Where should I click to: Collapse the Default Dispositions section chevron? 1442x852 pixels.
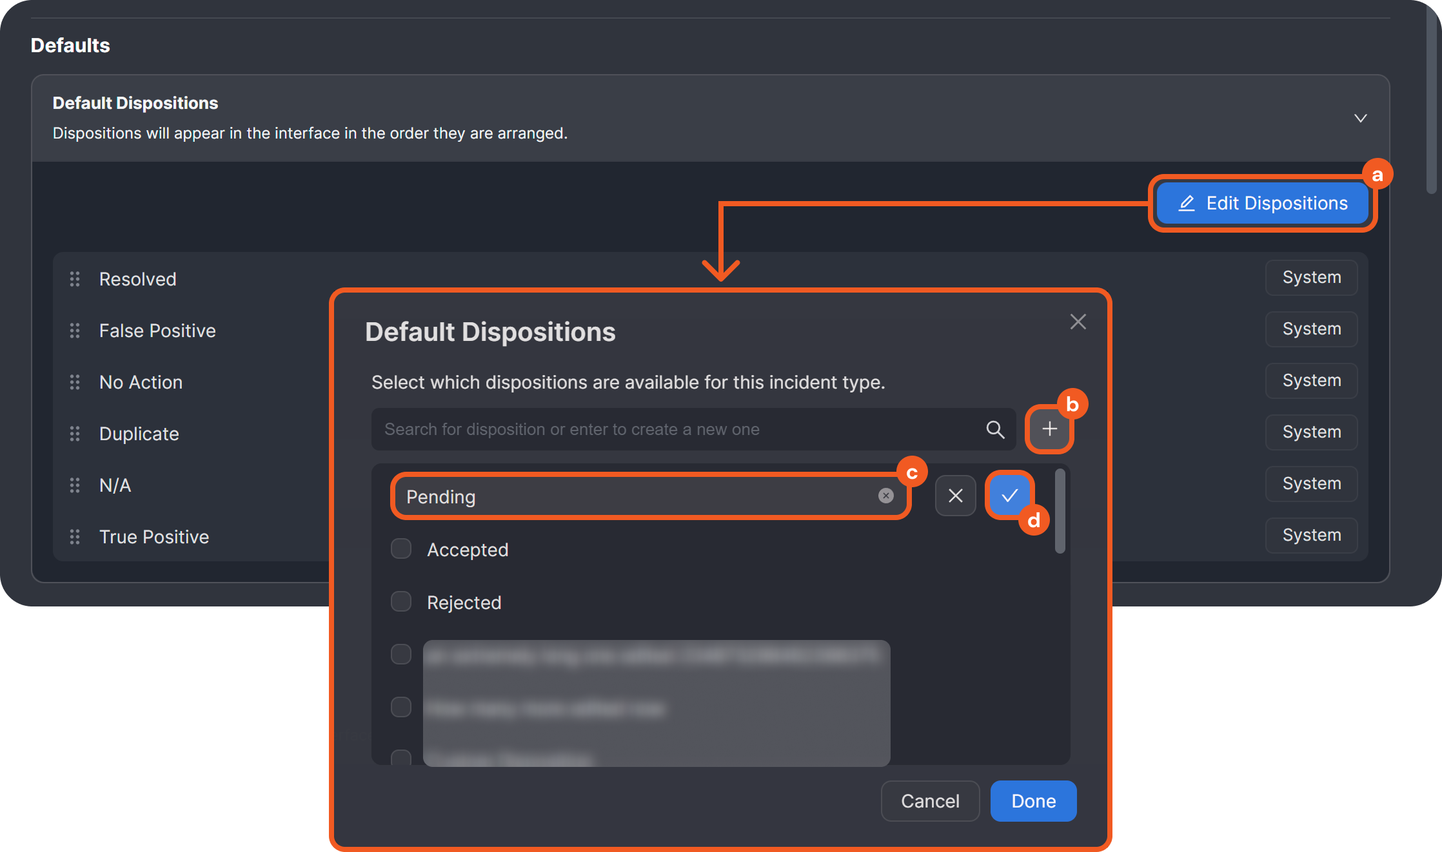pos(1360,119)
